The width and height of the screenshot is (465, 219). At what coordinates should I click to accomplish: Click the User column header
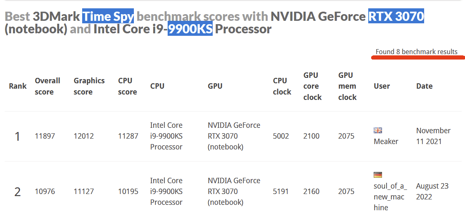click(x=382, y=86)
